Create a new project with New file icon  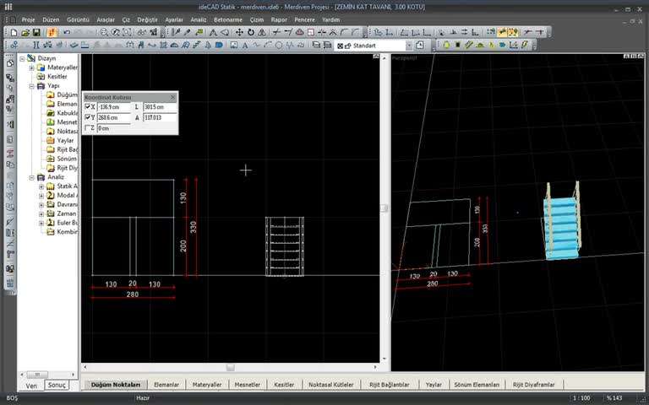(x=14, y=32)
